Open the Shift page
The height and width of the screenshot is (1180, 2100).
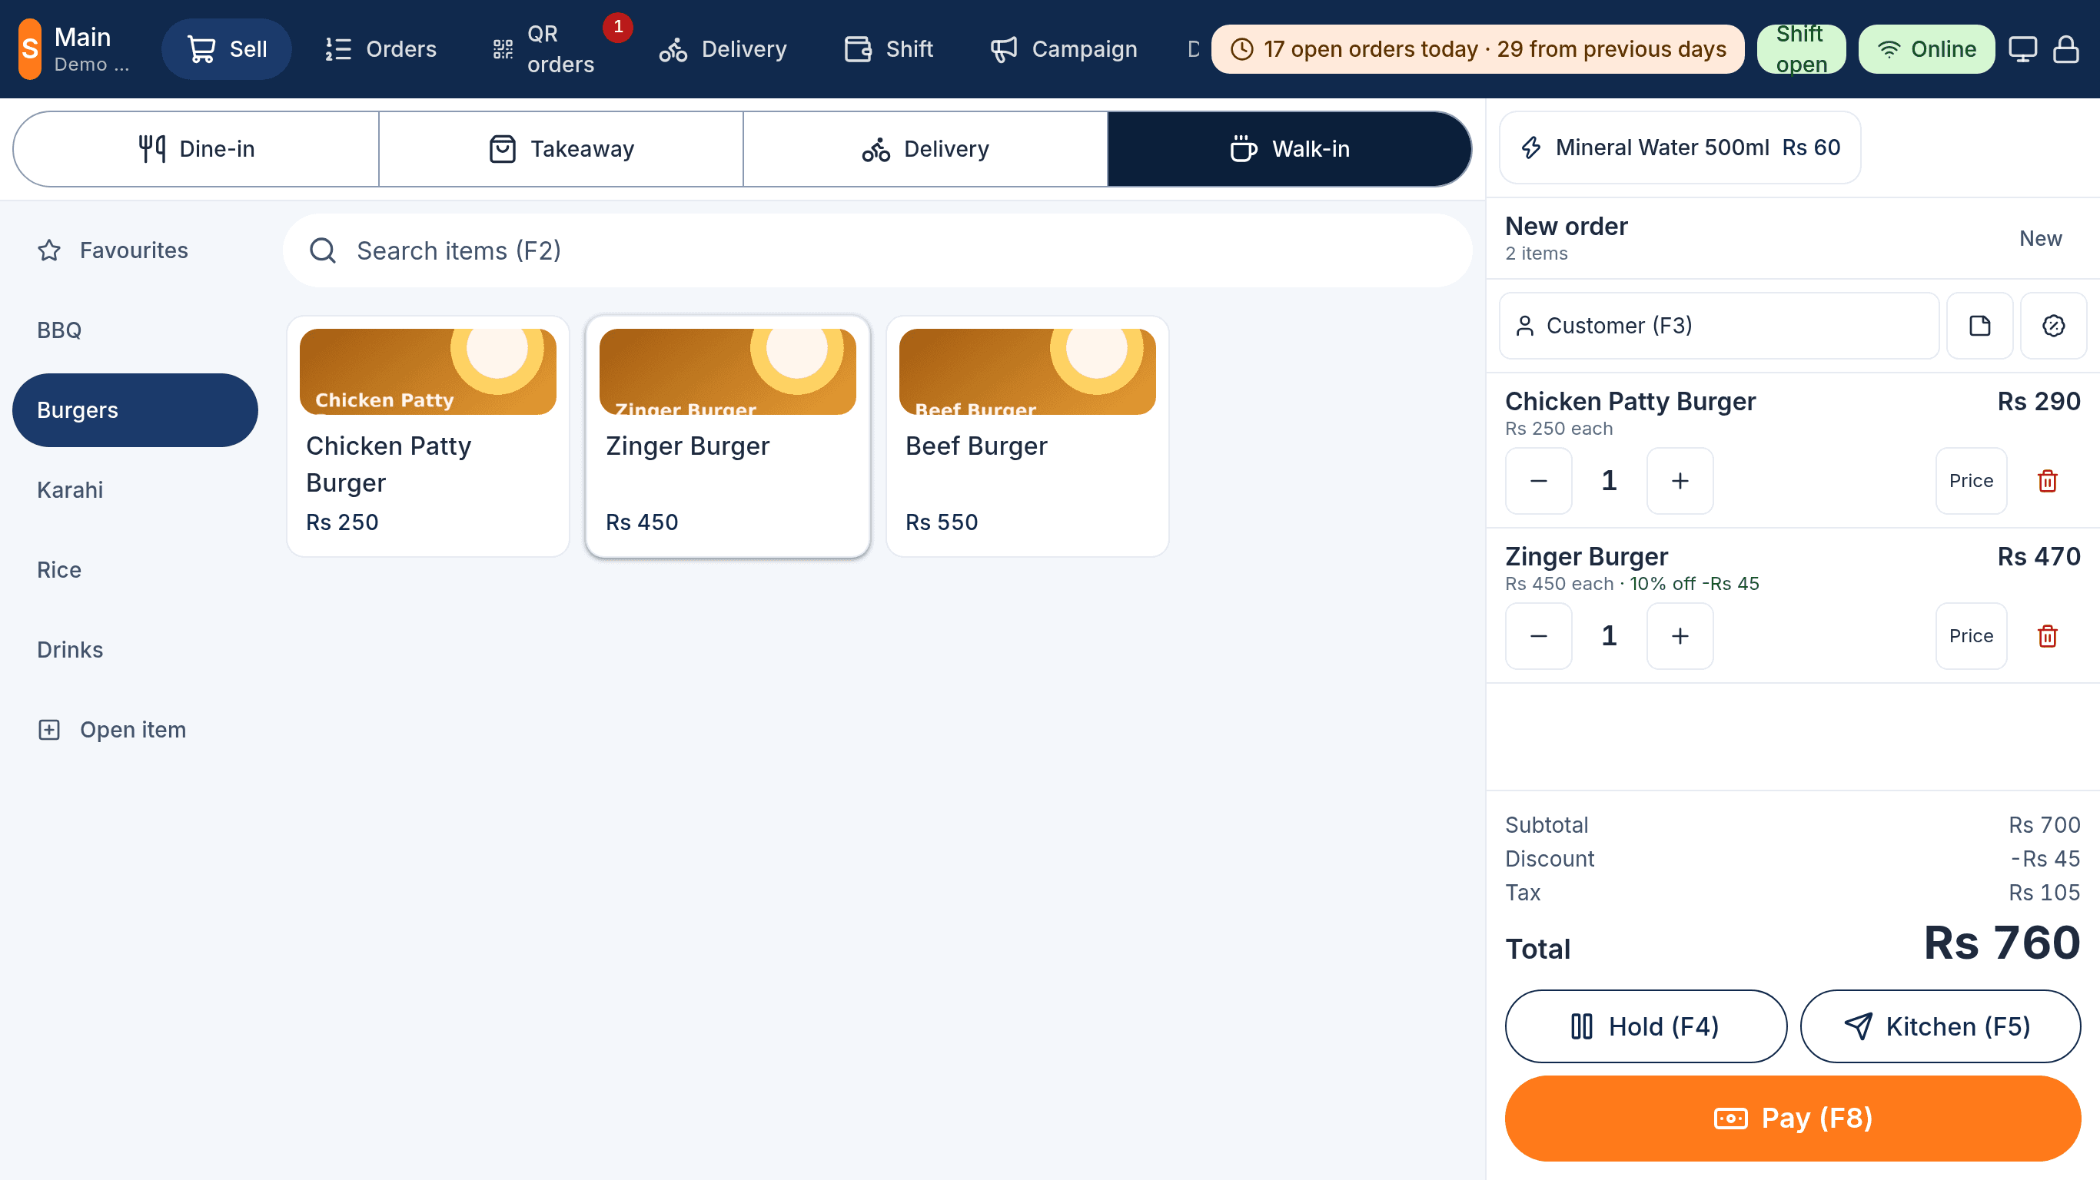888,49
